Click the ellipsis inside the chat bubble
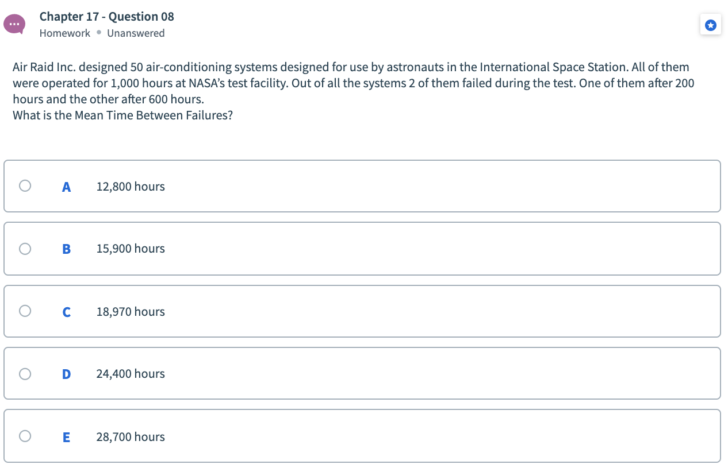 14,24
